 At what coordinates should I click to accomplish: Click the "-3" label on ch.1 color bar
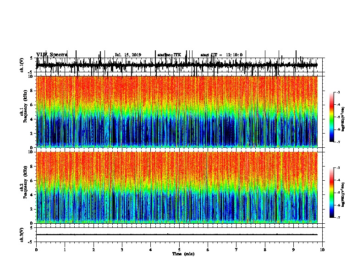338,92
